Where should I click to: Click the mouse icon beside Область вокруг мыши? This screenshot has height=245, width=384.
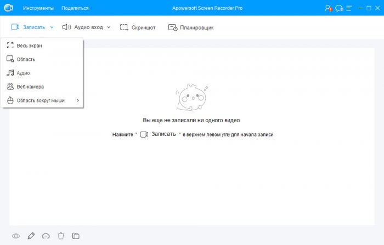click(10, 100)
